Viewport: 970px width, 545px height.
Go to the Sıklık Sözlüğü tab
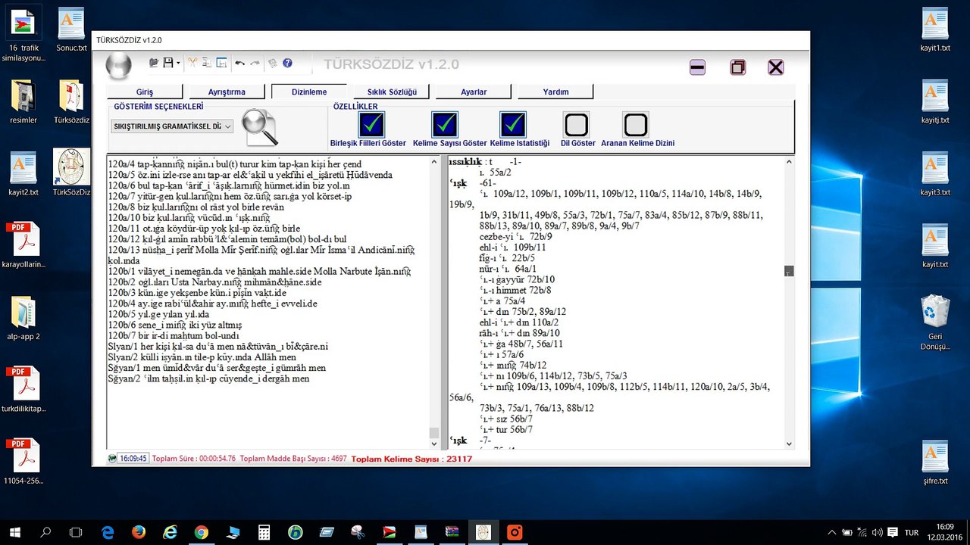(392, 92)
